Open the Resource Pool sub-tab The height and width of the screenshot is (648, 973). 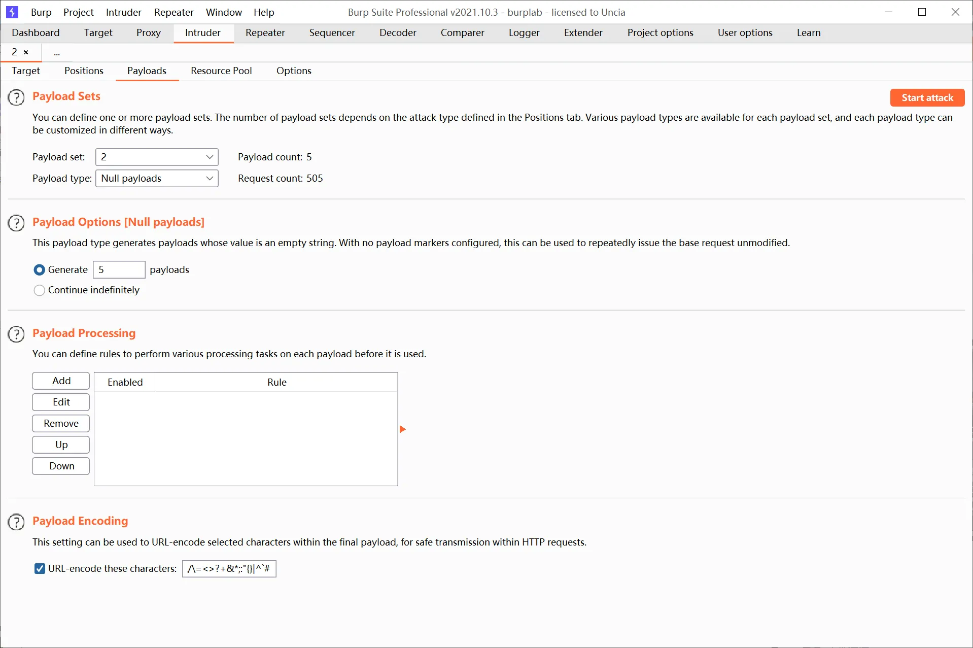tap(221, 71)
